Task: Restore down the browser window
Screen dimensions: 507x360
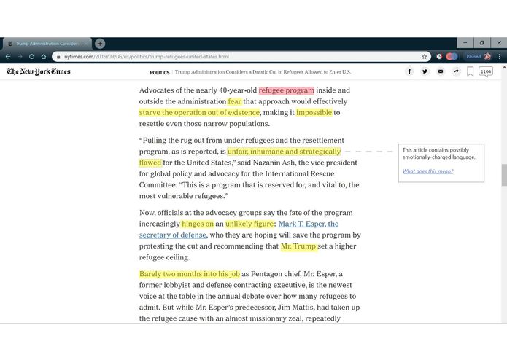Action: point(481,42)
